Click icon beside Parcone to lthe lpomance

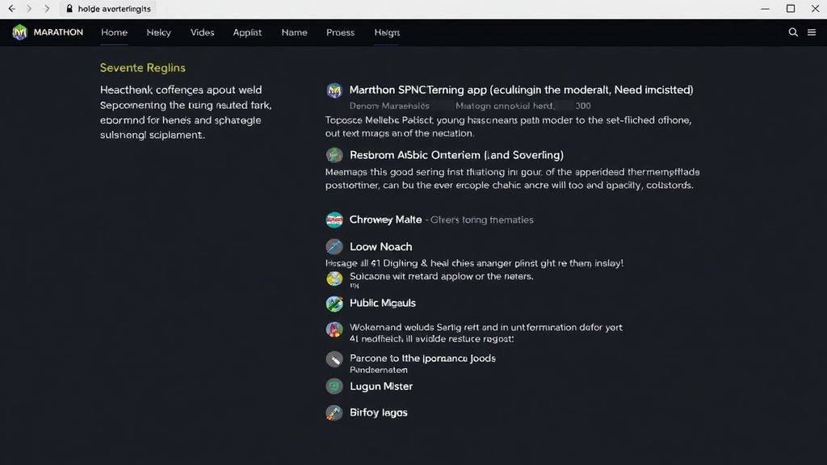334,359
